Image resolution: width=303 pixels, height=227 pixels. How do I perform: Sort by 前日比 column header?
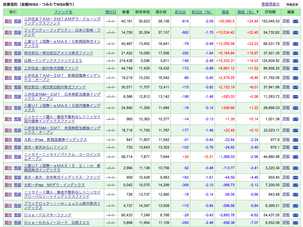[x=180, y=12]
